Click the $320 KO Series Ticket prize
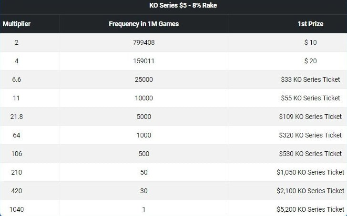 [x=310, y=135]
